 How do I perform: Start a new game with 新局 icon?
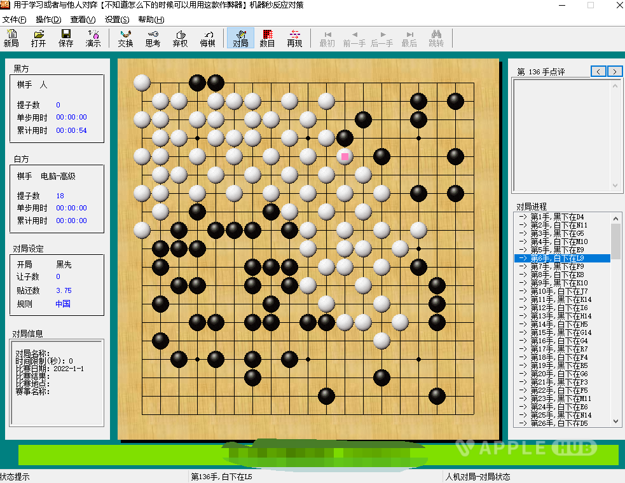12,39
